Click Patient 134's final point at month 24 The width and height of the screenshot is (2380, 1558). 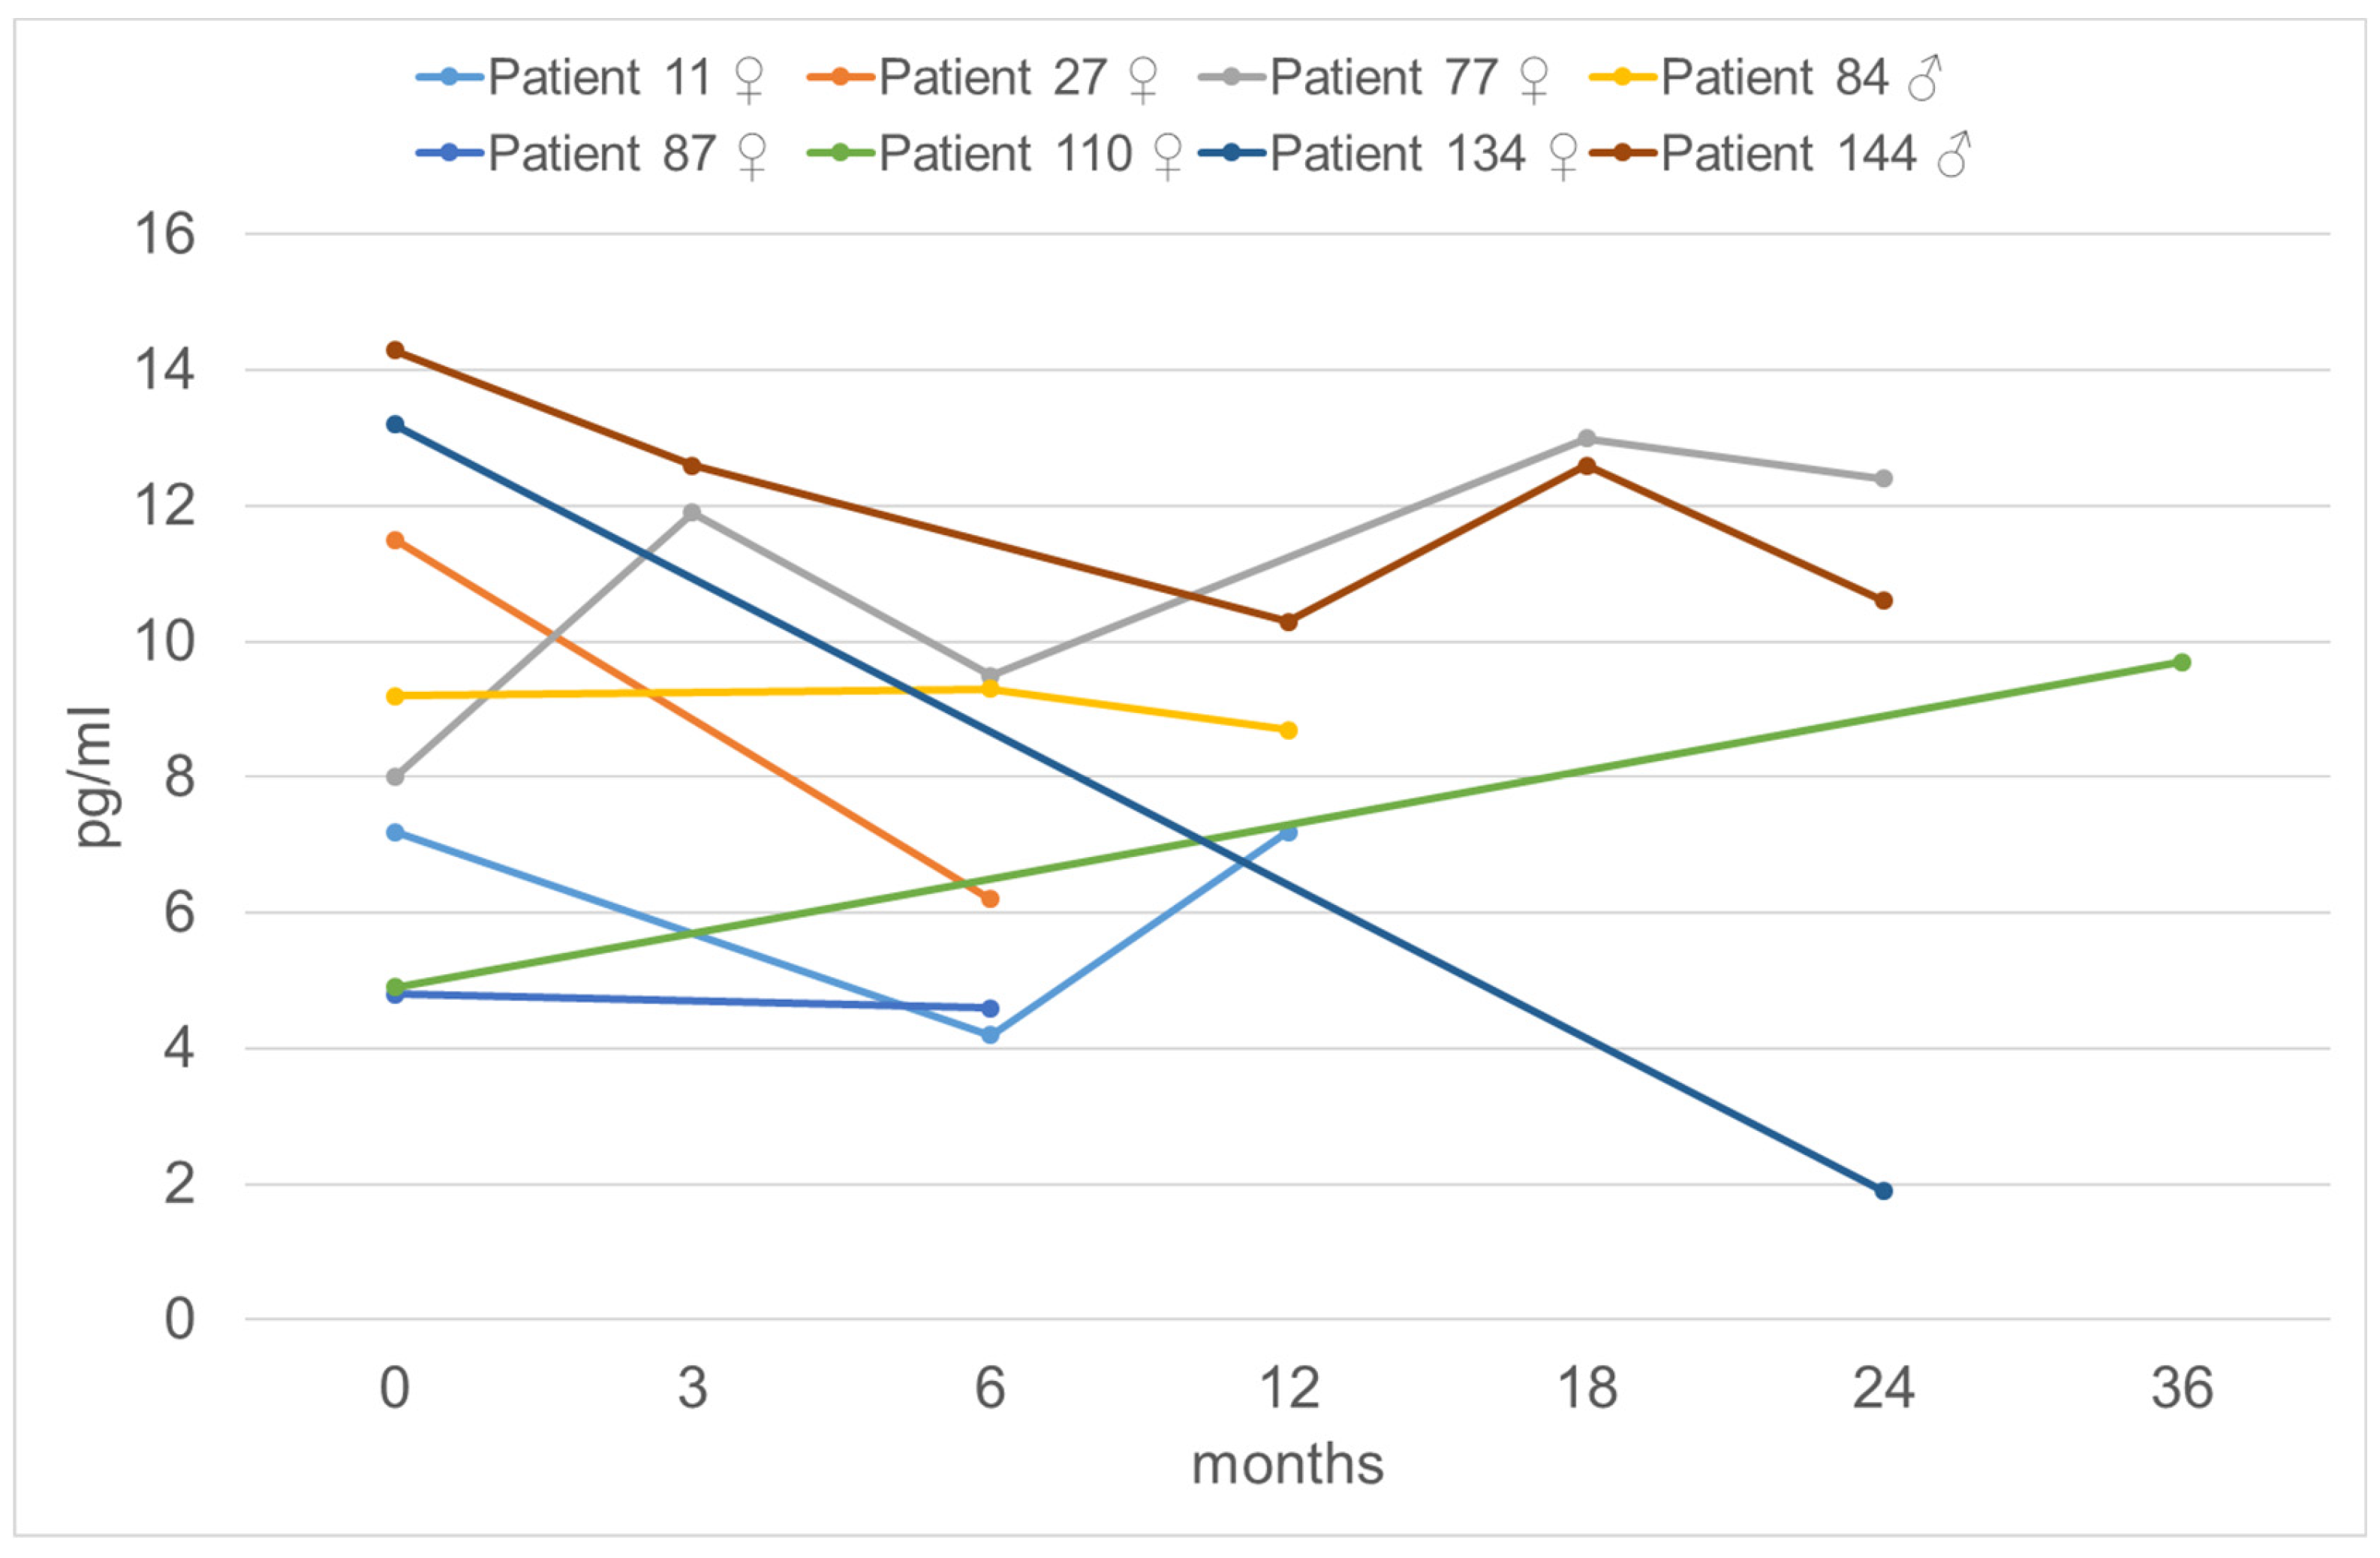click(x=1883, y=1191)
